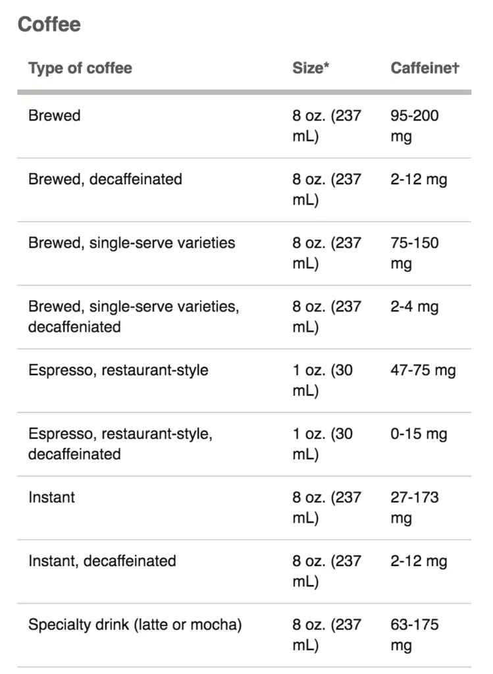The width and height of the screenshot is (493, 674).
Task: Select Specialty drink (latte or mocha) label
Action: click(135, 625)
